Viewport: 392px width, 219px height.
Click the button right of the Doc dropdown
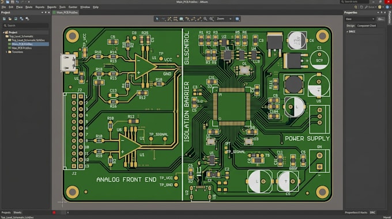pyautogui.click(x=380, y=19)
